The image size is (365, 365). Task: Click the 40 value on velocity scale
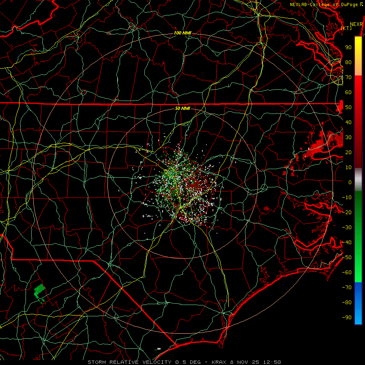[x=348, y=122]
